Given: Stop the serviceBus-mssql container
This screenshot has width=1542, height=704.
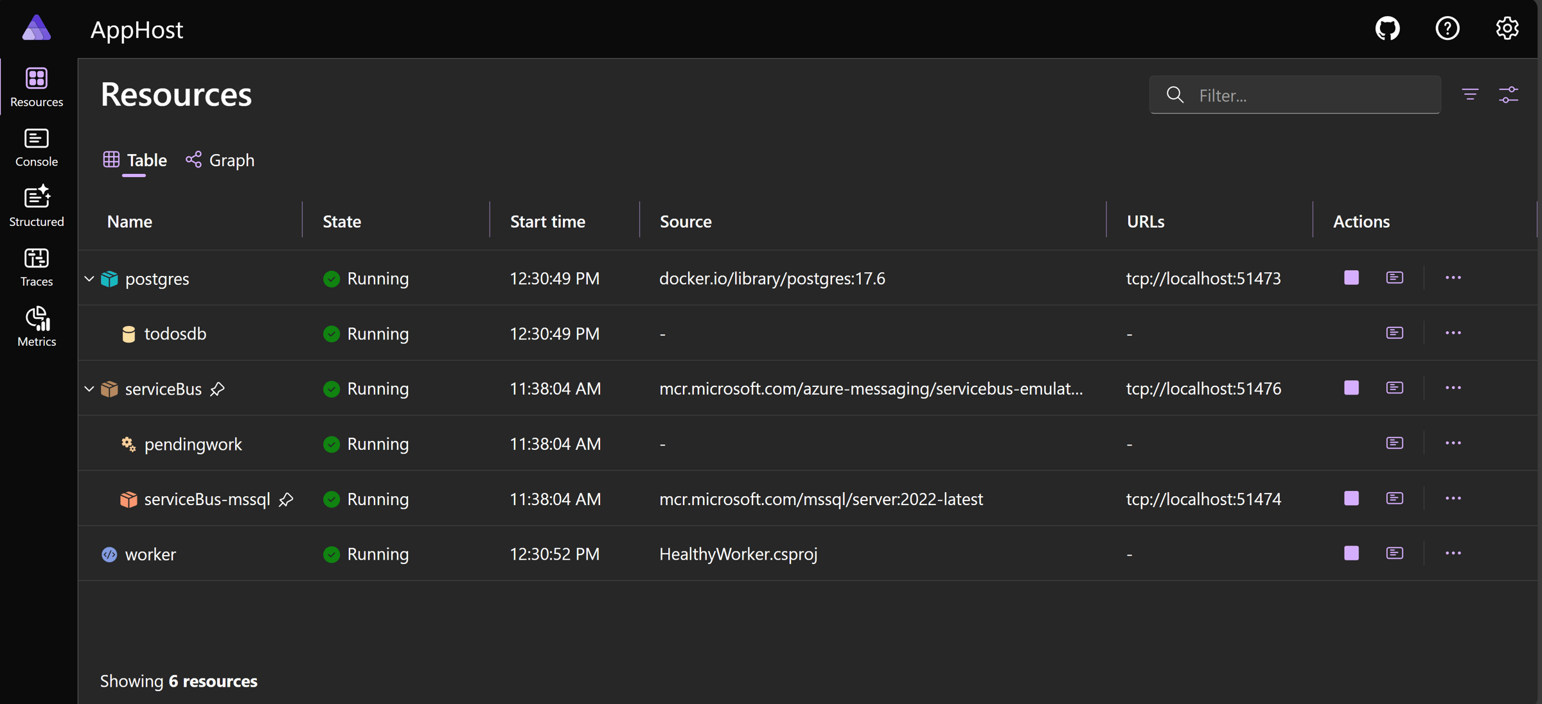Looking at the screenshot, I should (1351, 499).
